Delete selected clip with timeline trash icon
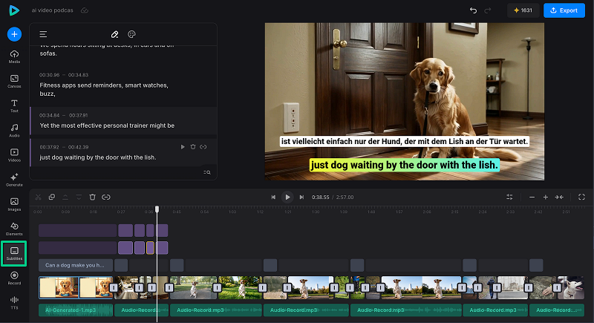The height and width of the screenshot is (323, 594). click(x=92, y=197)
